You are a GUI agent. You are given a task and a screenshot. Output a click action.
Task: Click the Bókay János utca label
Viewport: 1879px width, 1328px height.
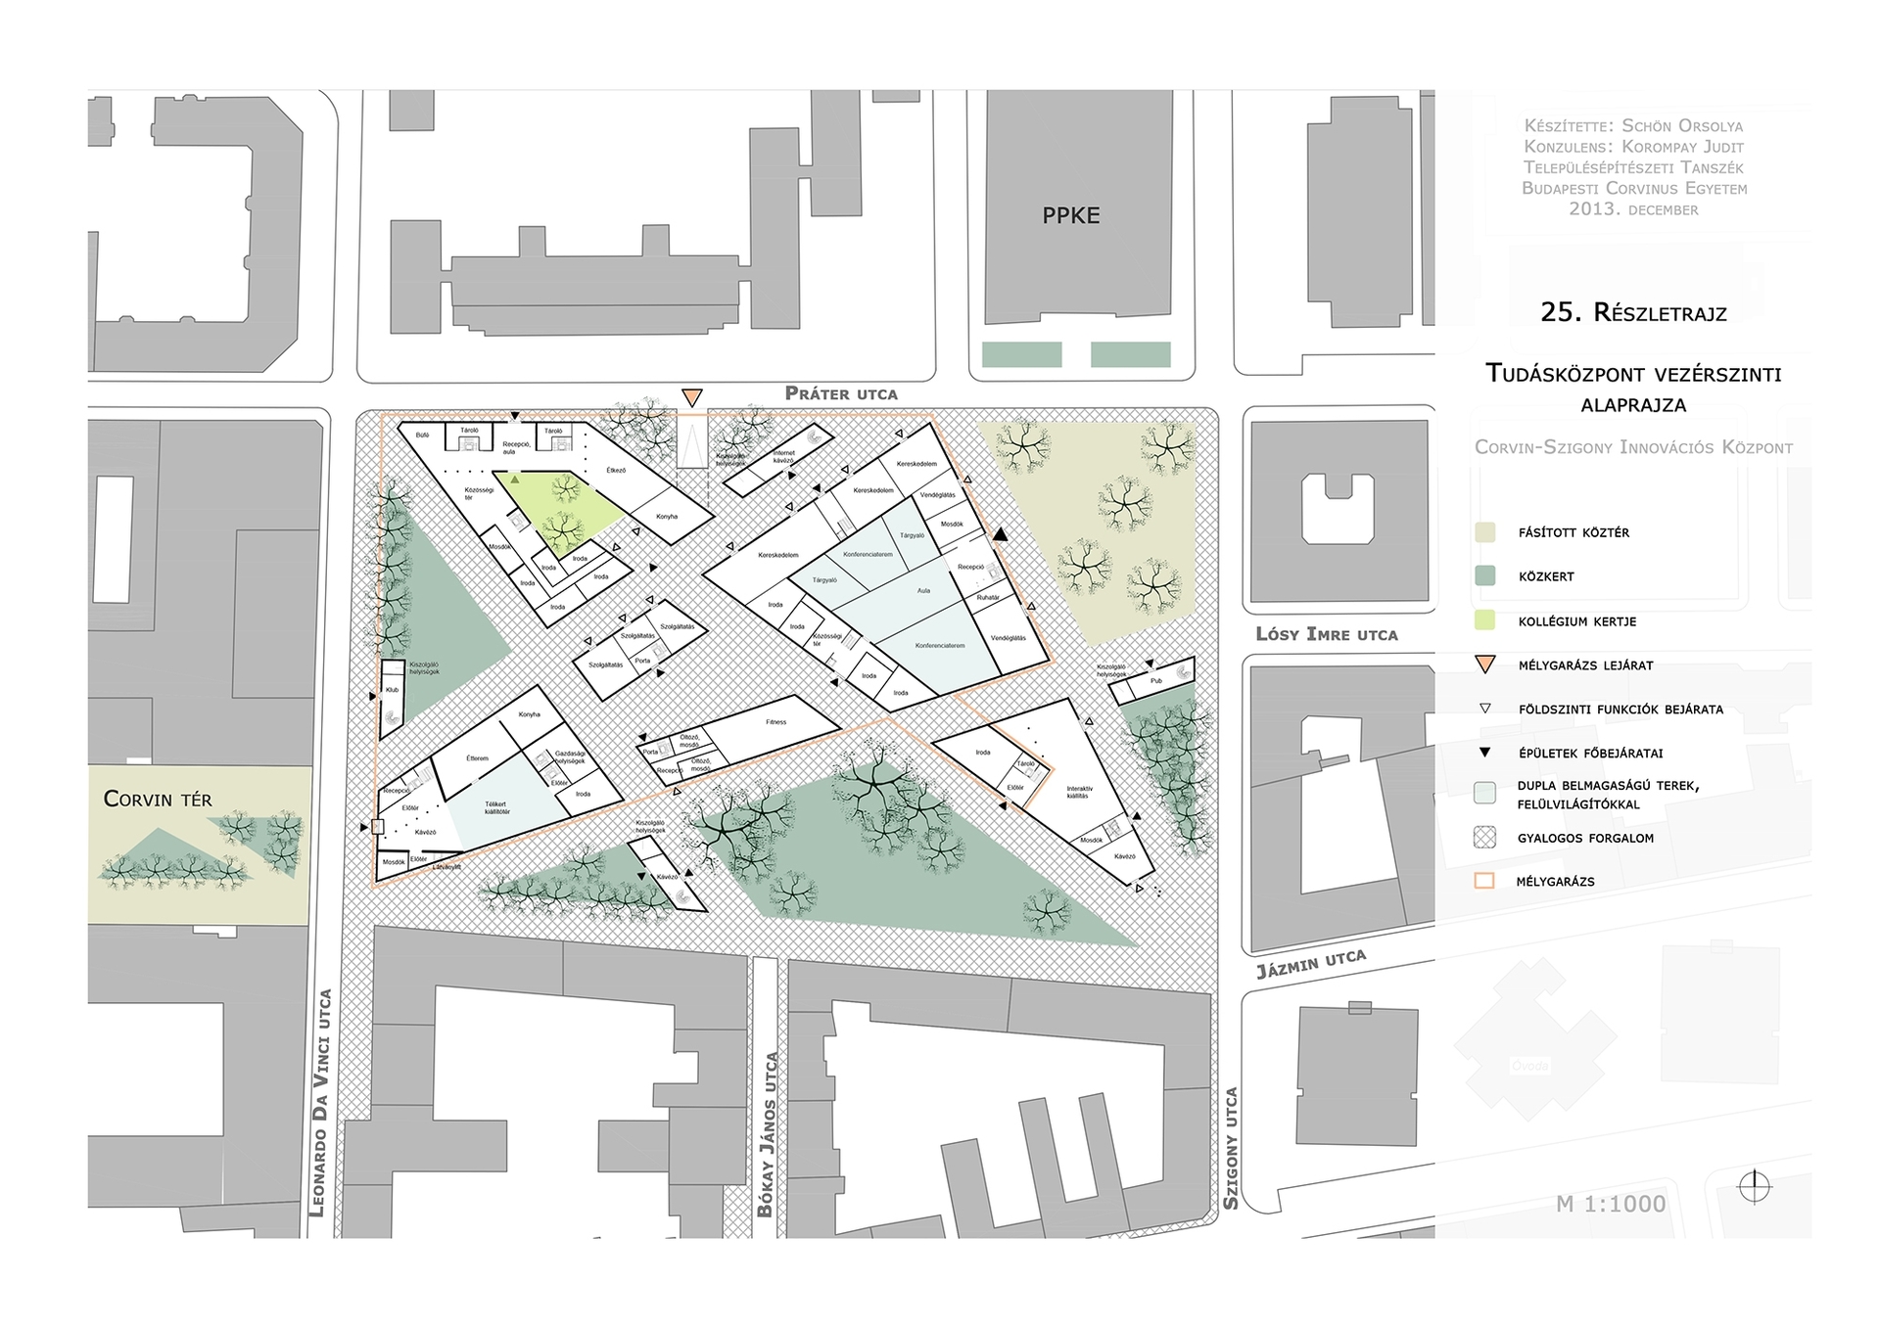tap(766, 1135)
